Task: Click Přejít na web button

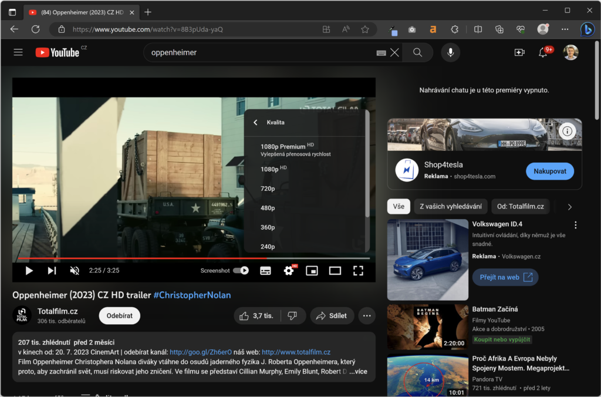Action: tap(505, 277)
